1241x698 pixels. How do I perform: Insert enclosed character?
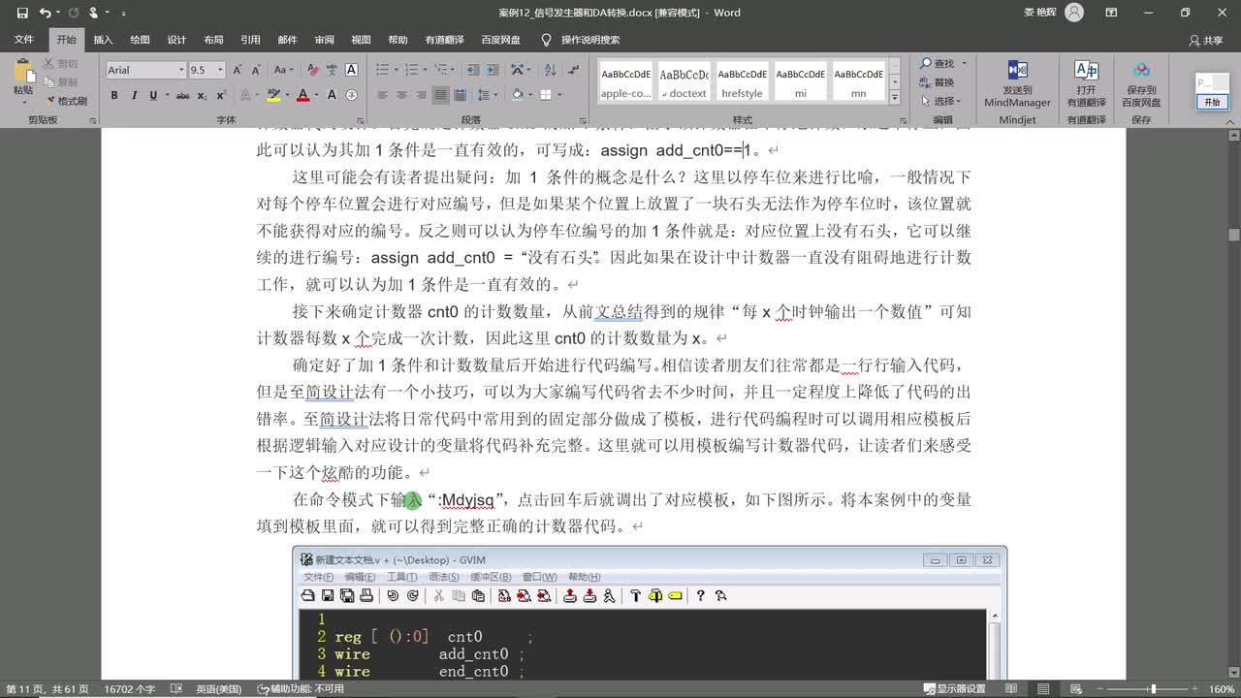(351, 95)
